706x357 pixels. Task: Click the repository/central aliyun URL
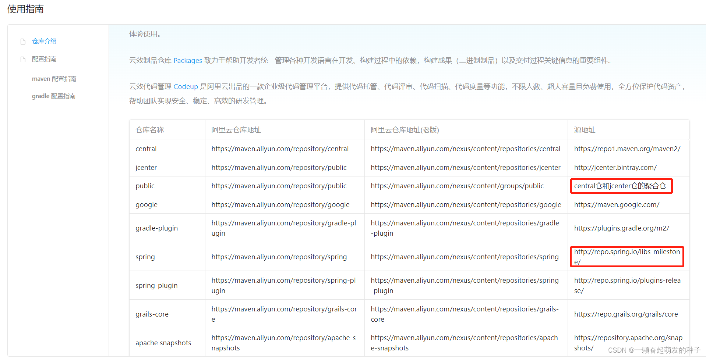pyautogui.click(x=280, y=149)
